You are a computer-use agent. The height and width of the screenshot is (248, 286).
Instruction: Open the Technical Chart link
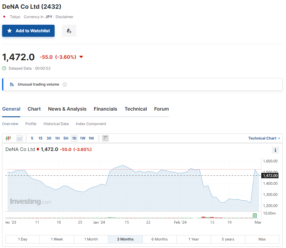coord(264,138)
